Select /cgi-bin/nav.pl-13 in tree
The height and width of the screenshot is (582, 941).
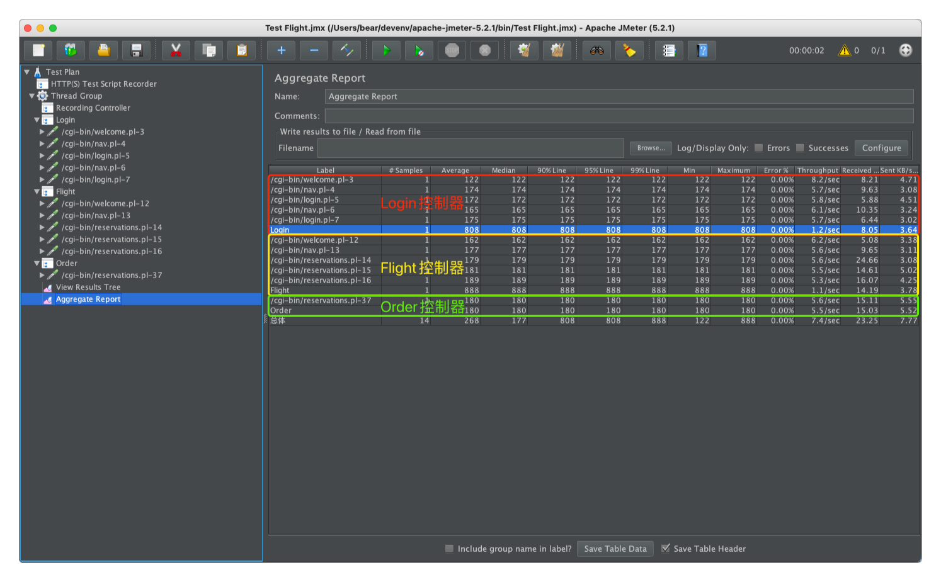tap(96, 215)
